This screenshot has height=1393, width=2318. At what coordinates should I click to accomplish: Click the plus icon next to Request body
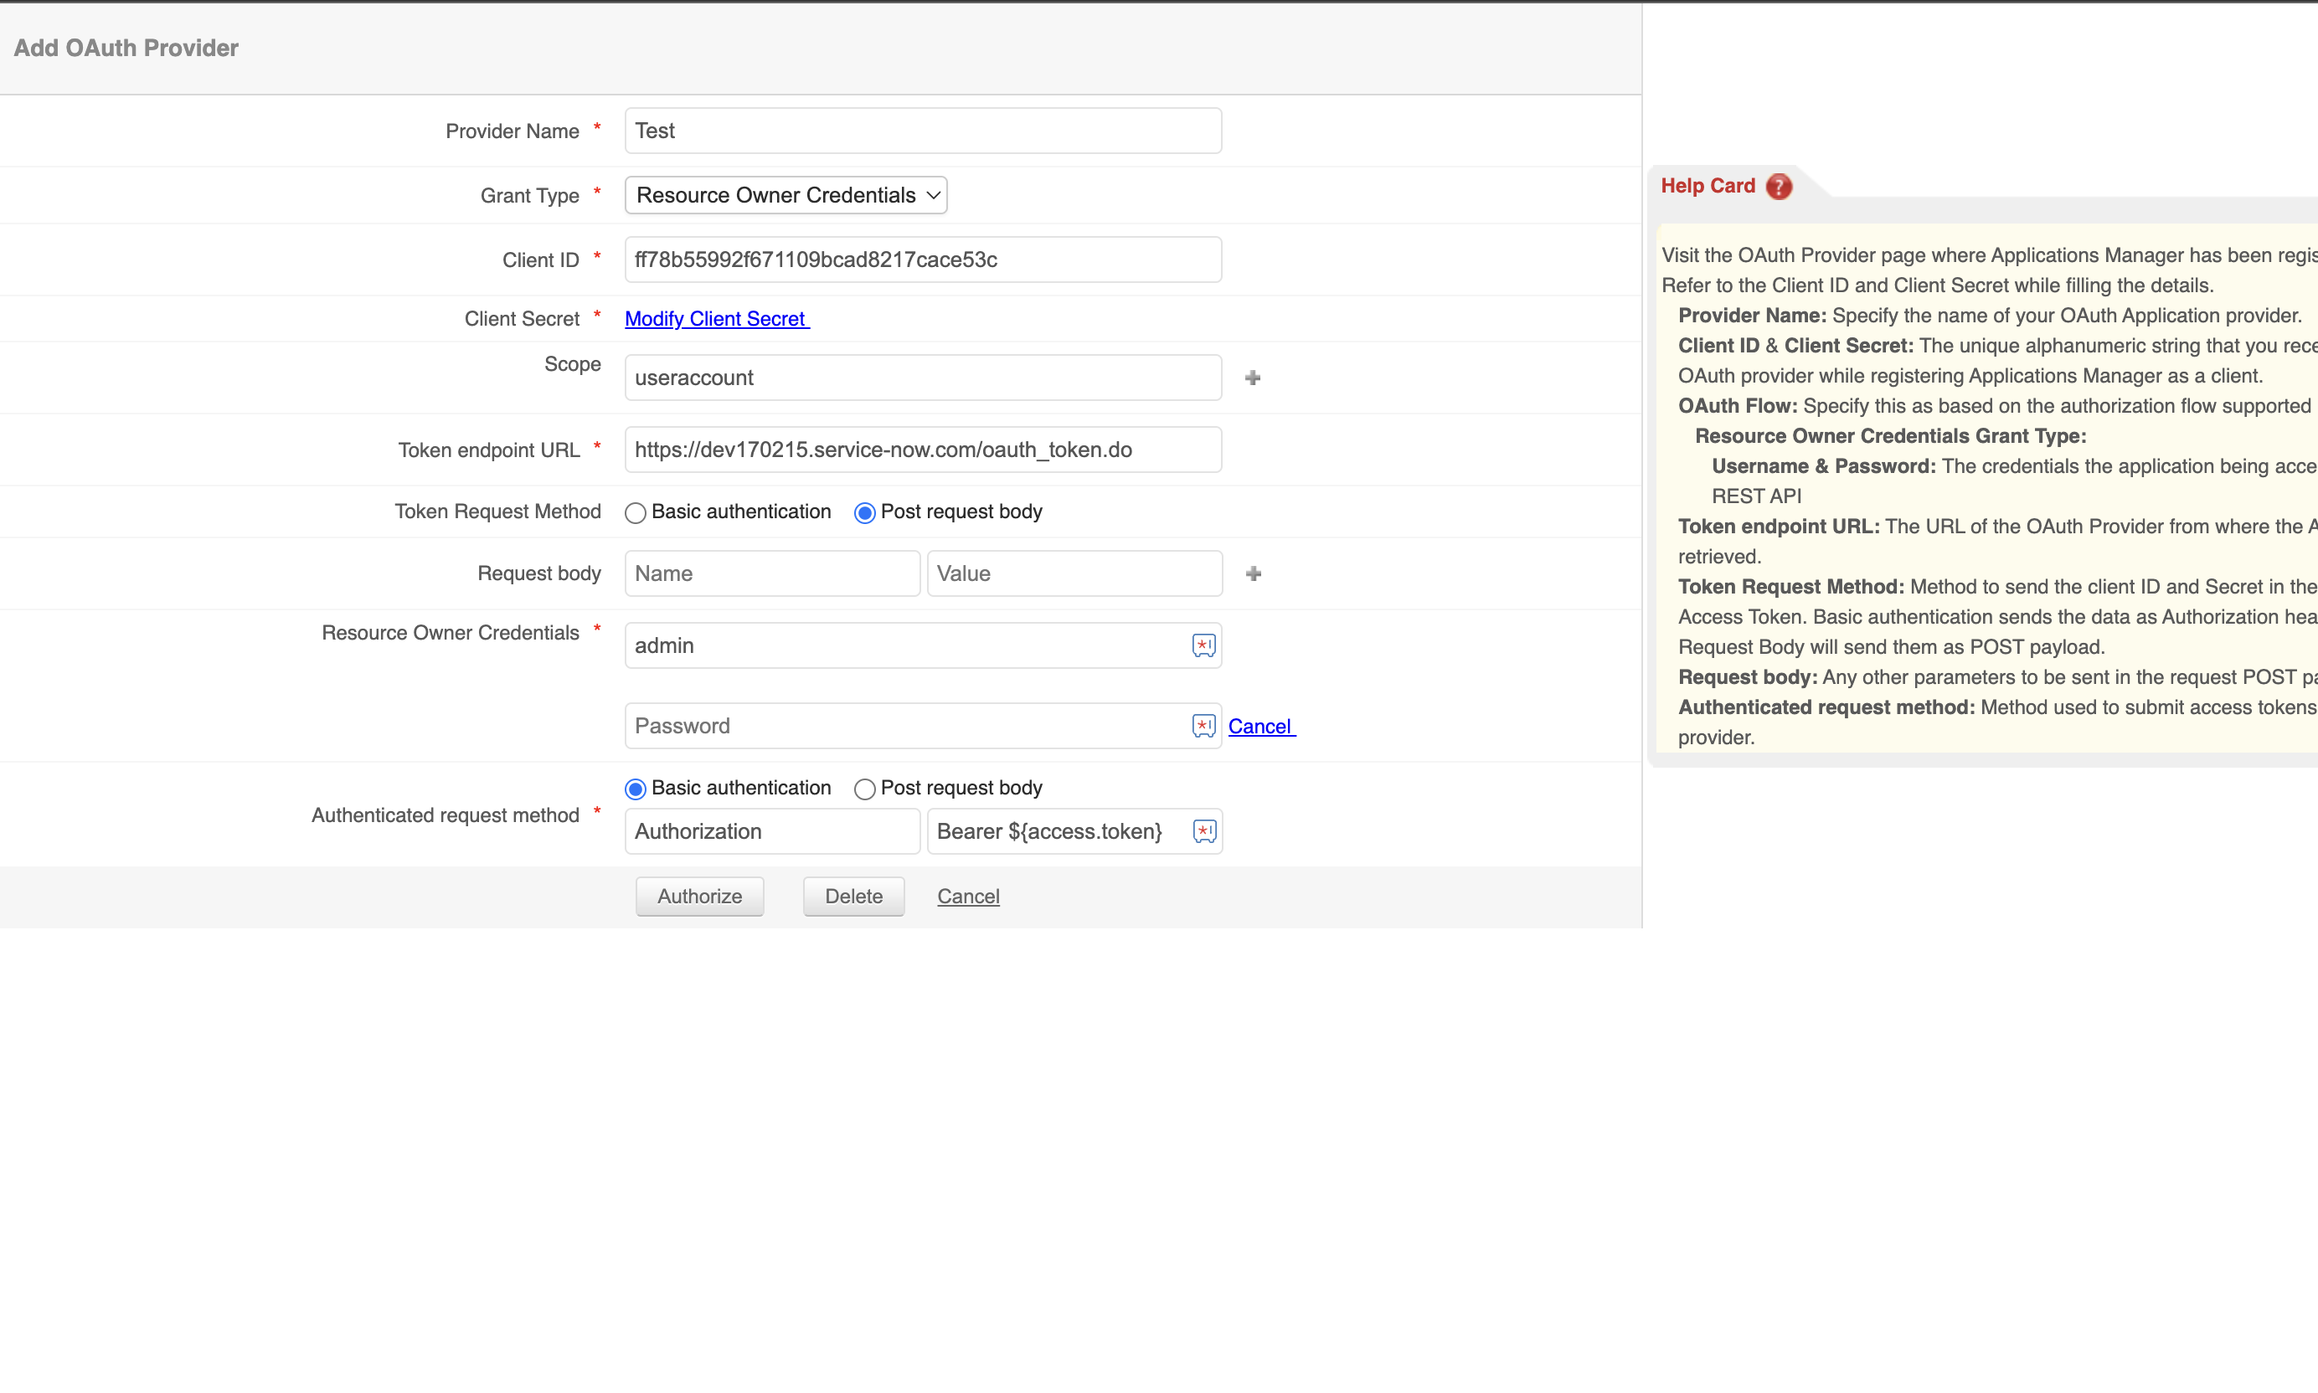point(1254,573)
